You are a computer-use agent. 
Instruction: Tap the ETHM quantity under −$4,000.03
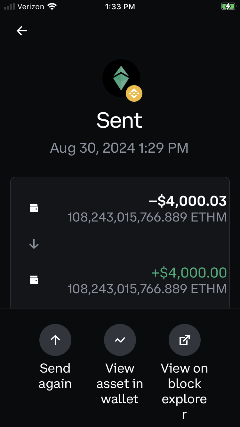(147, 218)
